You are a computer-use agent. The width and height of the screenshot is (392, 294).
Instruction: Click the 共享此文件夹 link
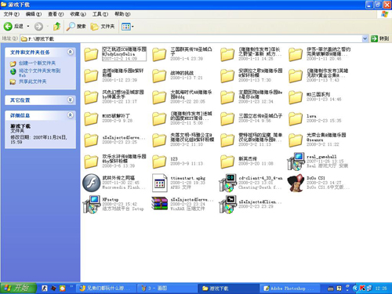(32, 82)
